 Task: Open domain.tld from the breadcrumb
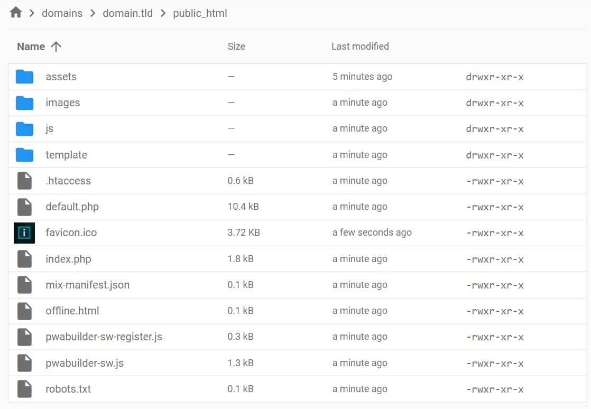127,13
